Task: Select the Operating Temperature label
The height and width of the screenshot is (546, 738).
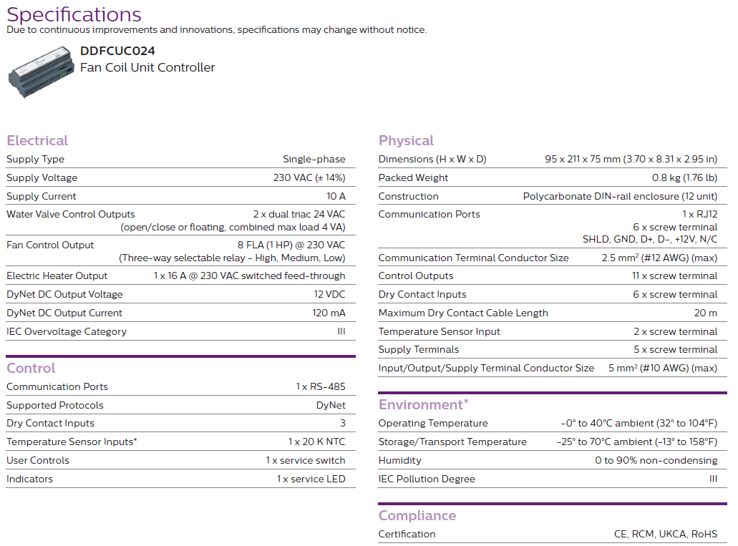Action: click(433, 423)
